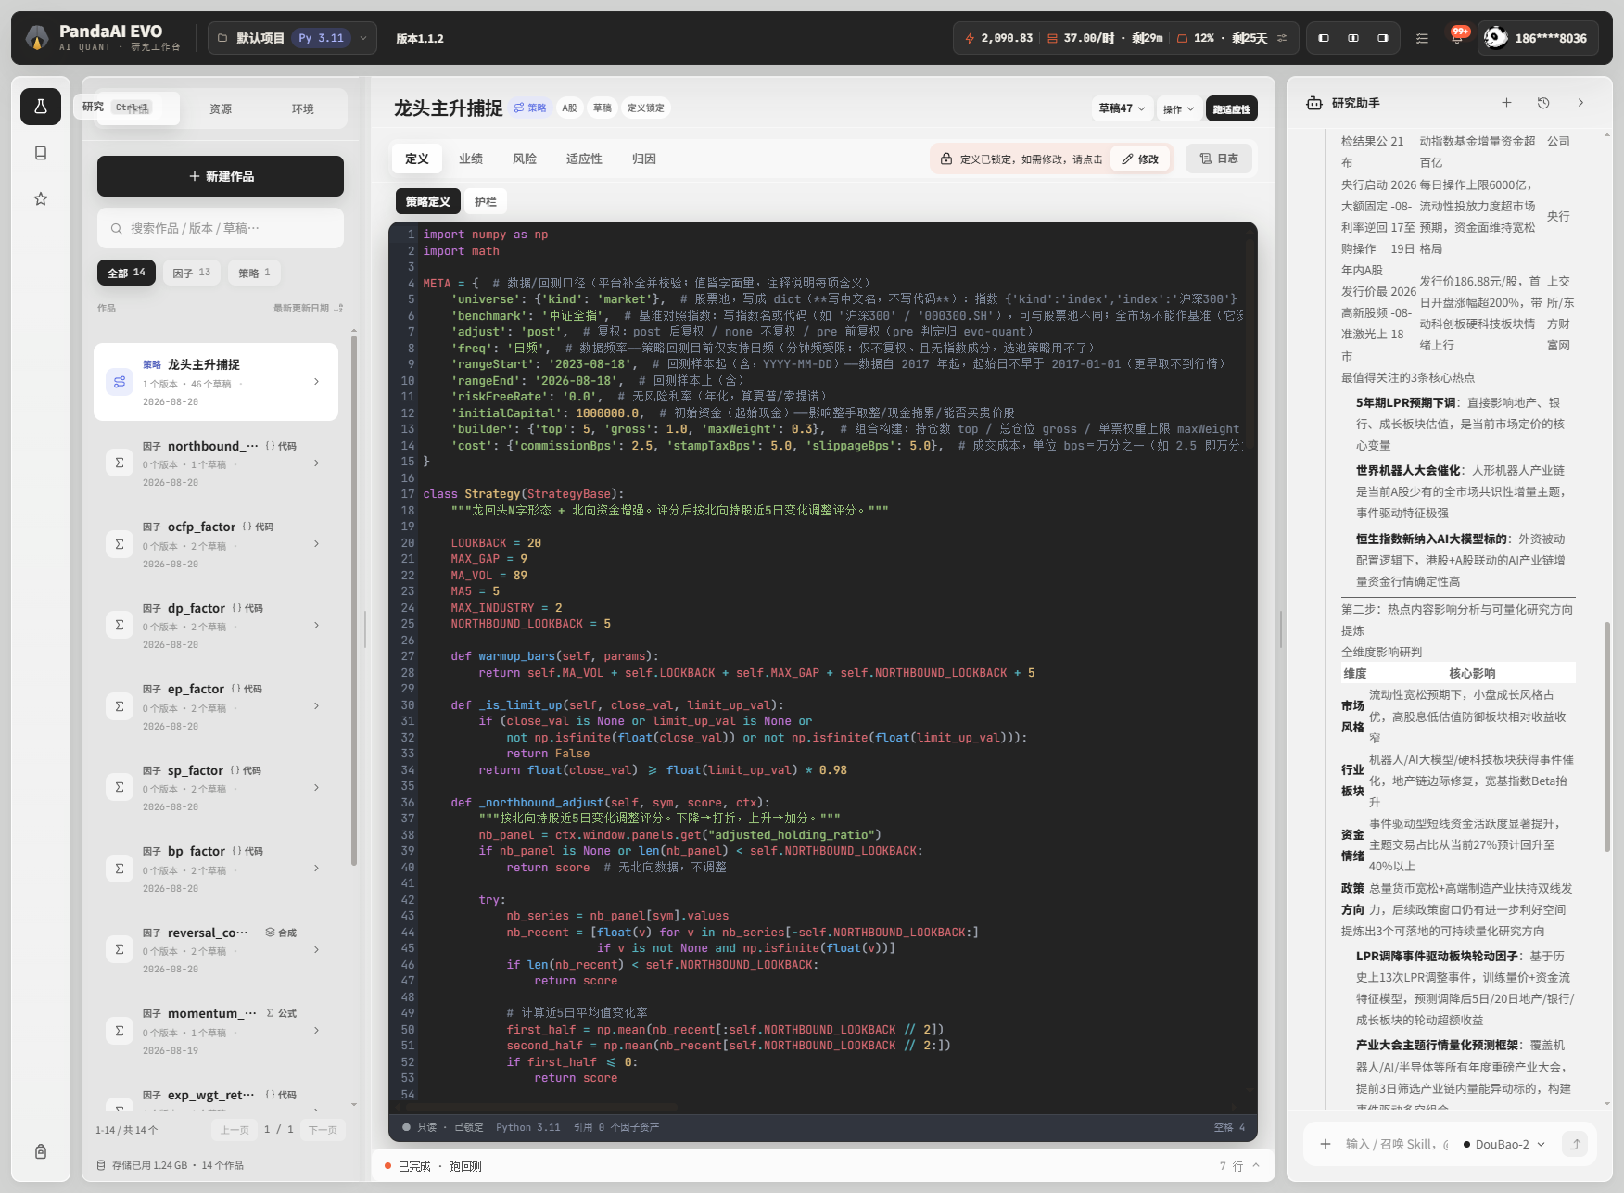Open notifications bell with 99+ badge
The image size is (1624, 1193).
click(1457, 38)
